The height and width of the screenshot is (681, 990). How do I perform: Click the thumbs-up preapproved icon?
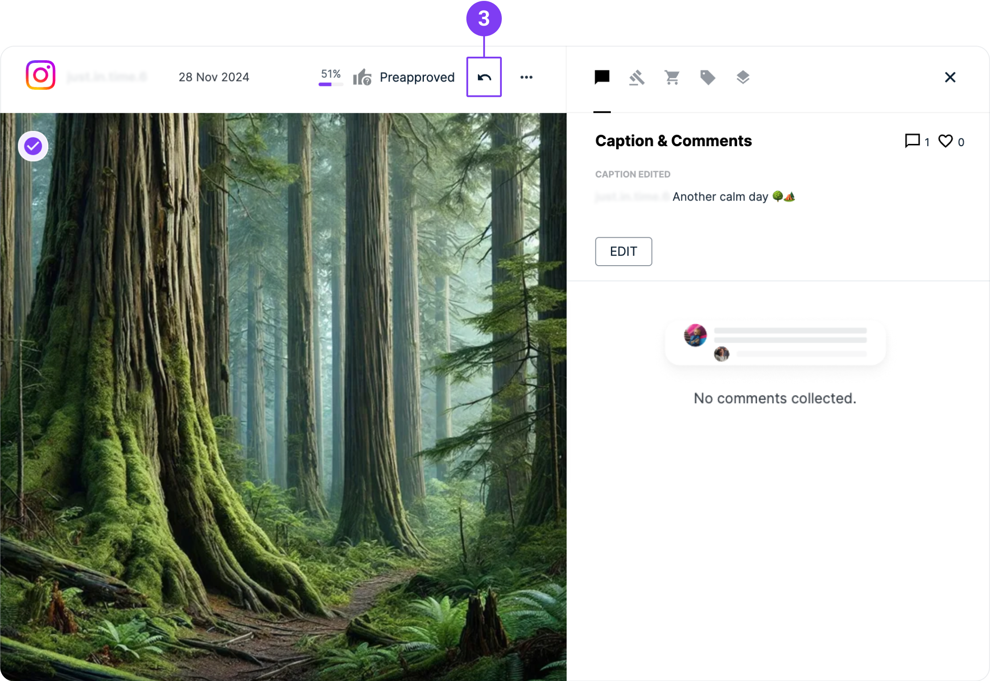(x=362, y=77)
